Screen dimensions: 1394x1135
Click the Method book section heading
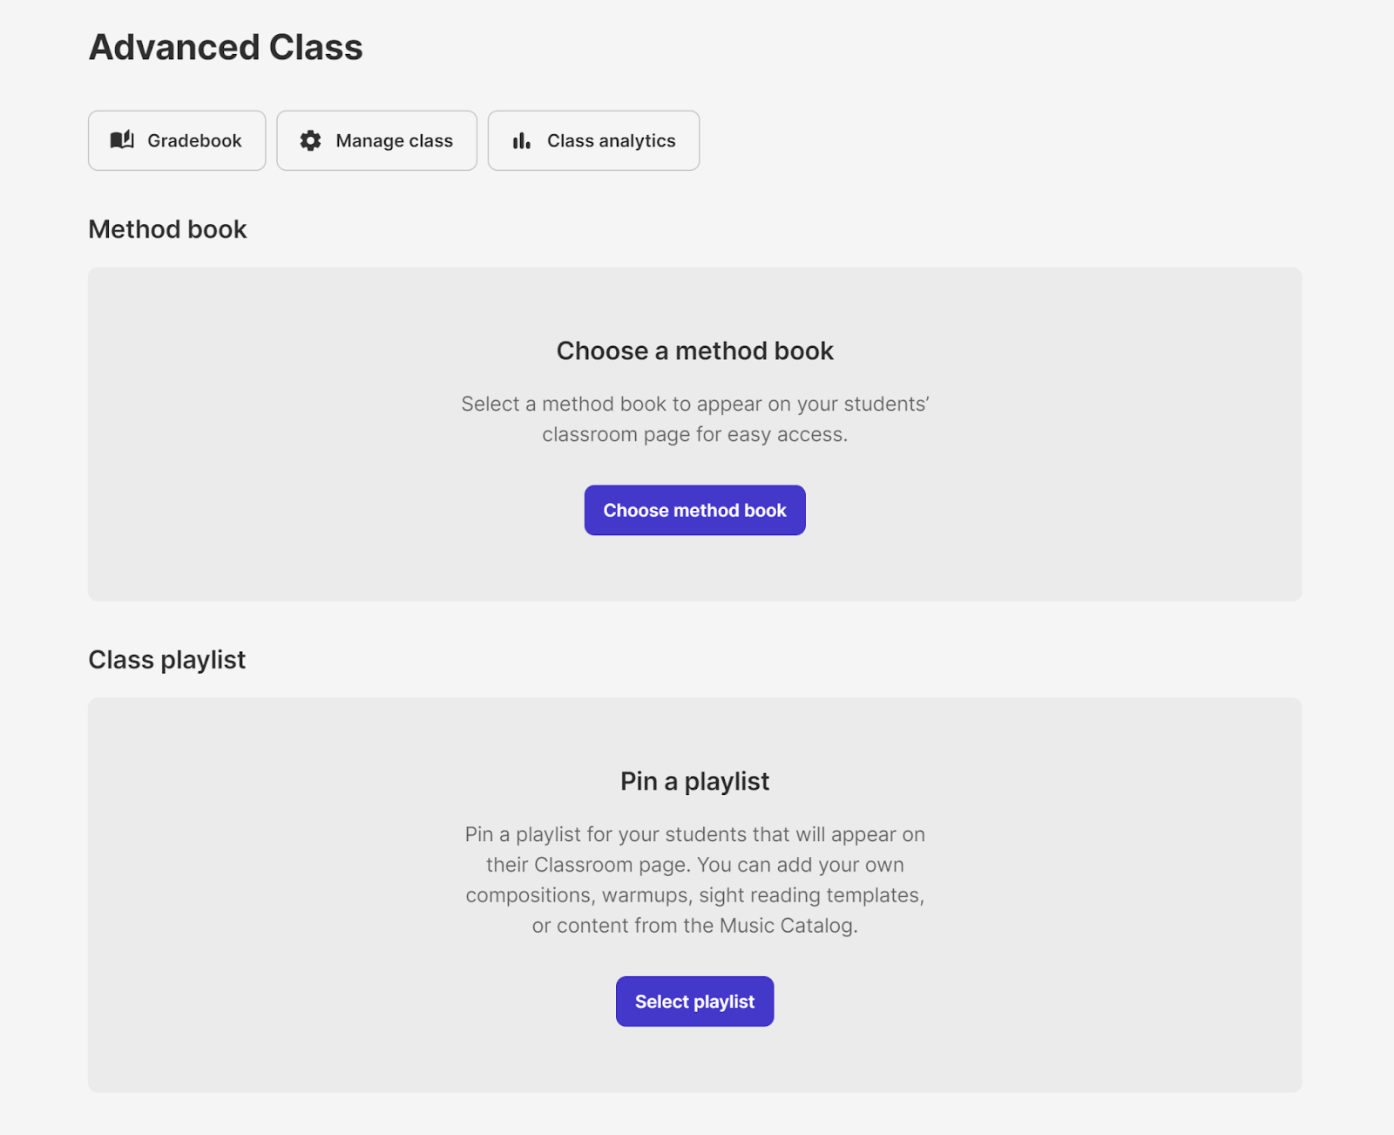pos(167,229)
